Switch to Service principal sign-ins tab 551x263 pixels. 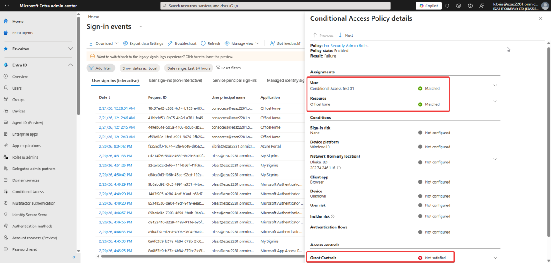235,81
